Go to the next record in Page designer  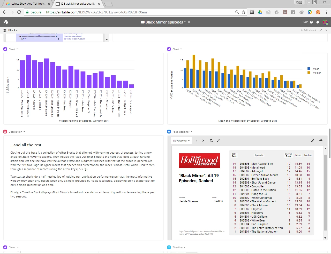pyautogui.click(x=203, y=141)
